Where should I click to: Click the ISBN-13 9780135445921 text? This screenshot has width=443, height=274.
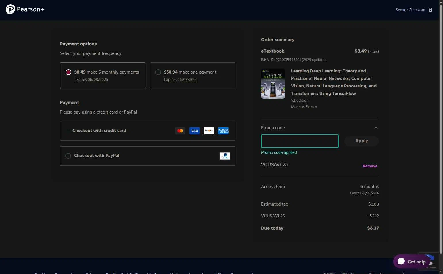pos(293,60)
